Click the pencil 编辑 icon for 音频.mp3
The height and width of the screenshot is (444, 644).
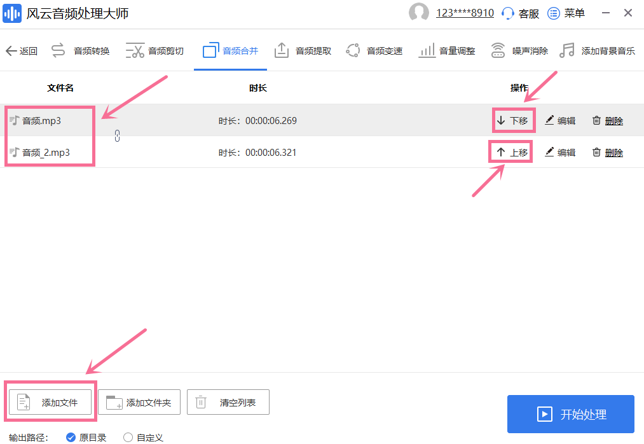tap(550, 120)
